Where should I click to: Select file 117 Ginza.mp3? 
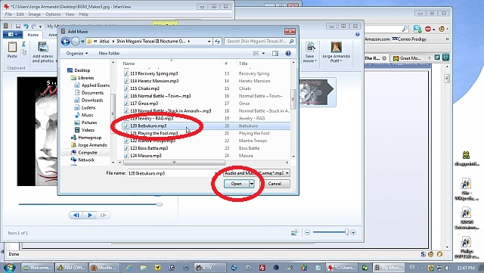tap(141, 104)
